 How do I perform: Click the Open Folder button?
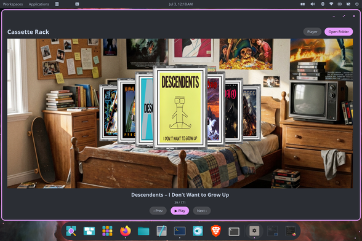339,32
